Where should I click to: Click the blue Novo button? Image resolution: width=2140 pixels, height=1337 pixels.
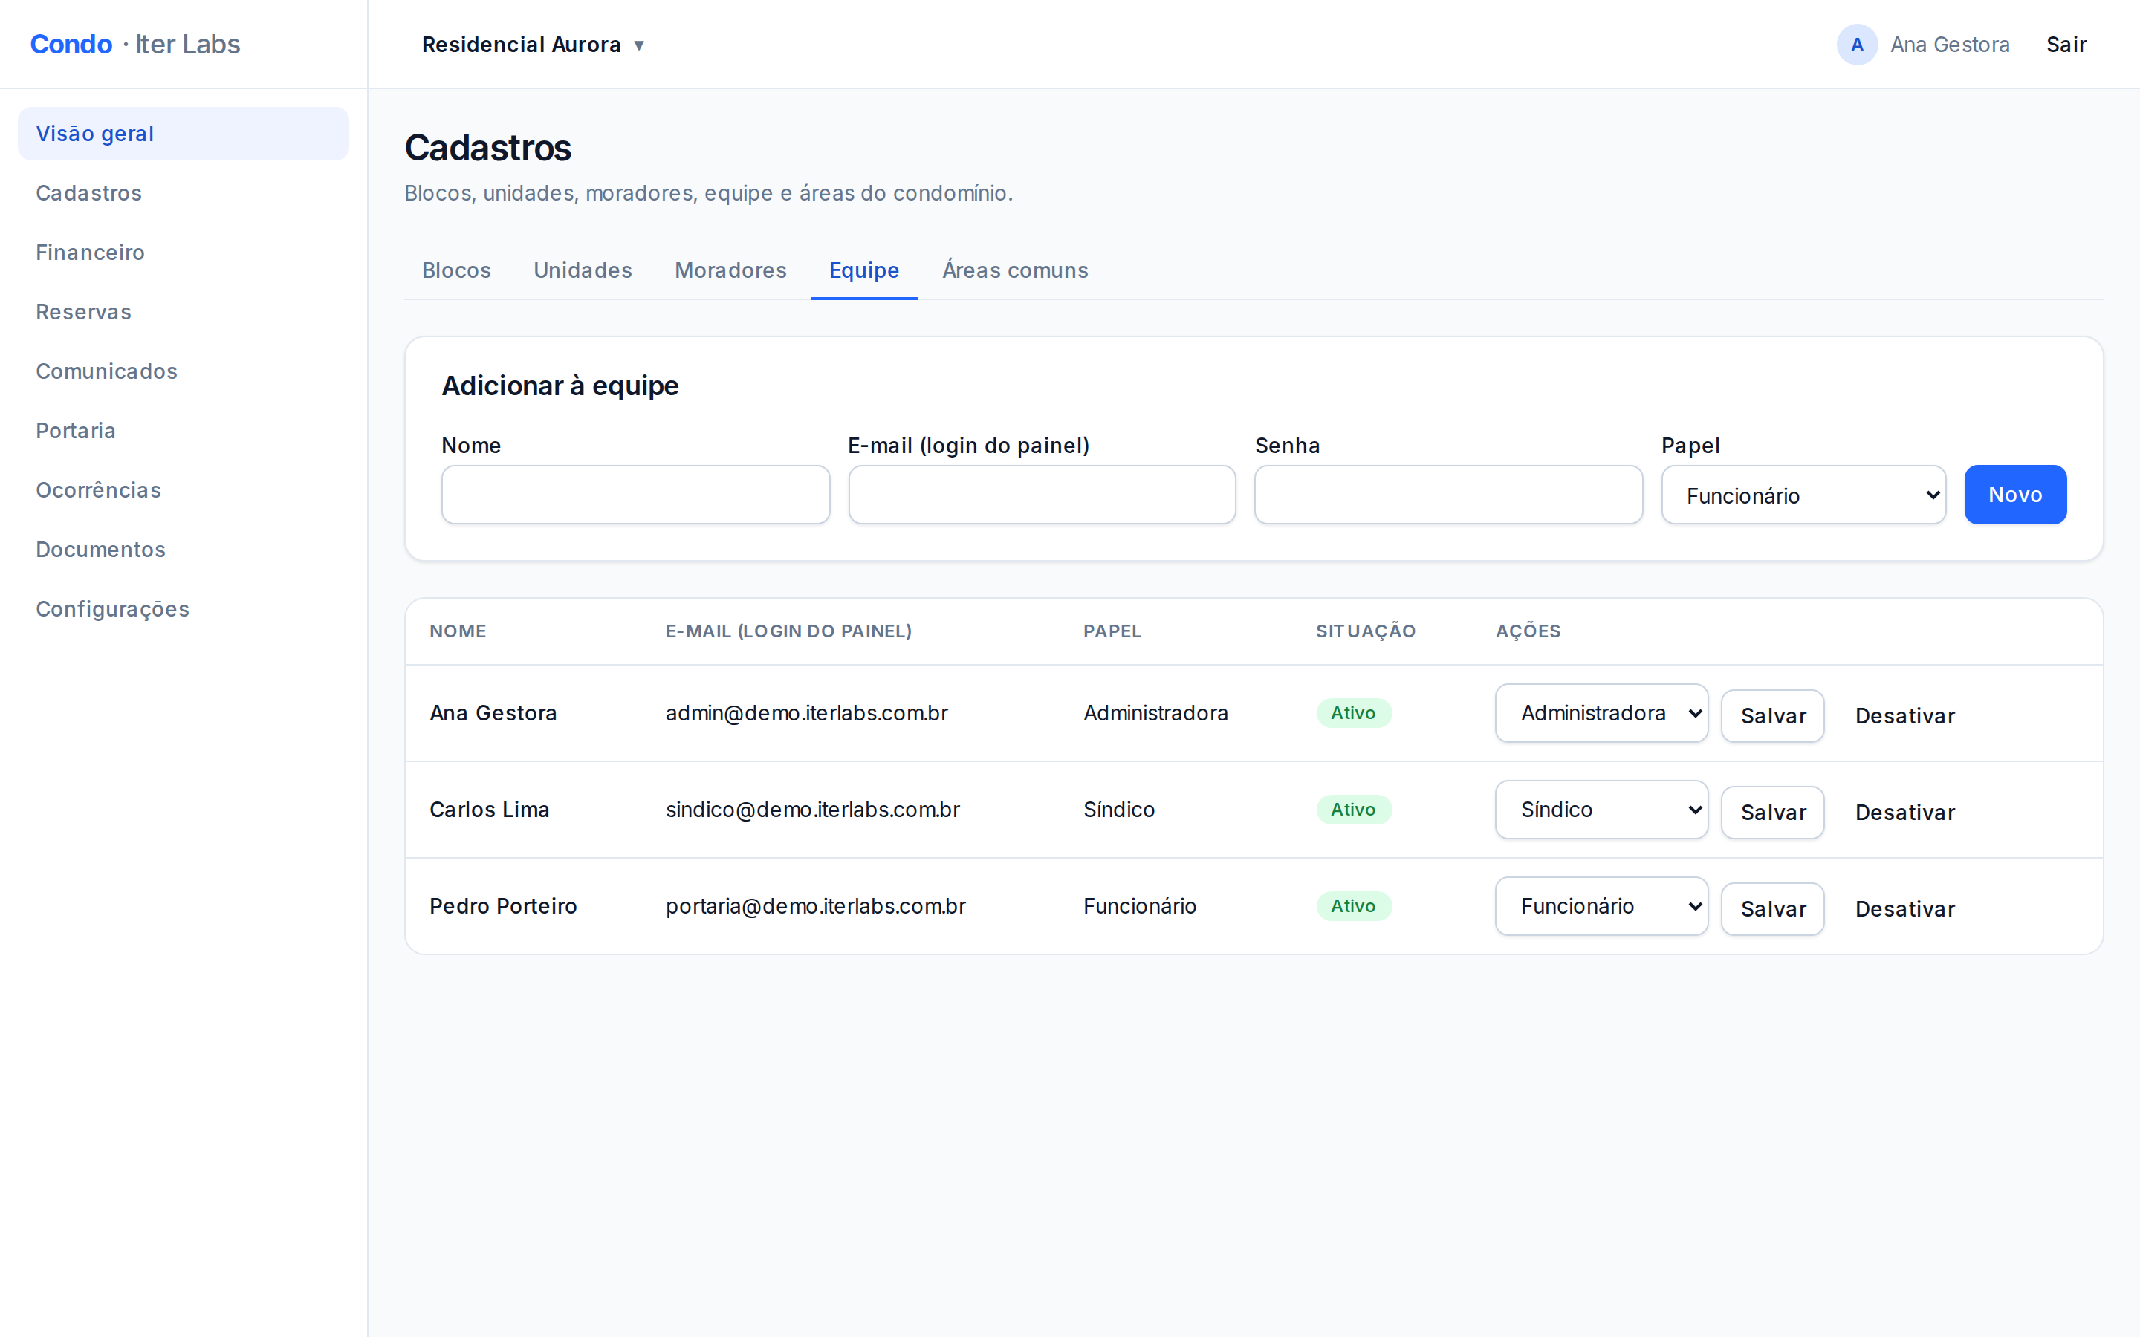2015,494
